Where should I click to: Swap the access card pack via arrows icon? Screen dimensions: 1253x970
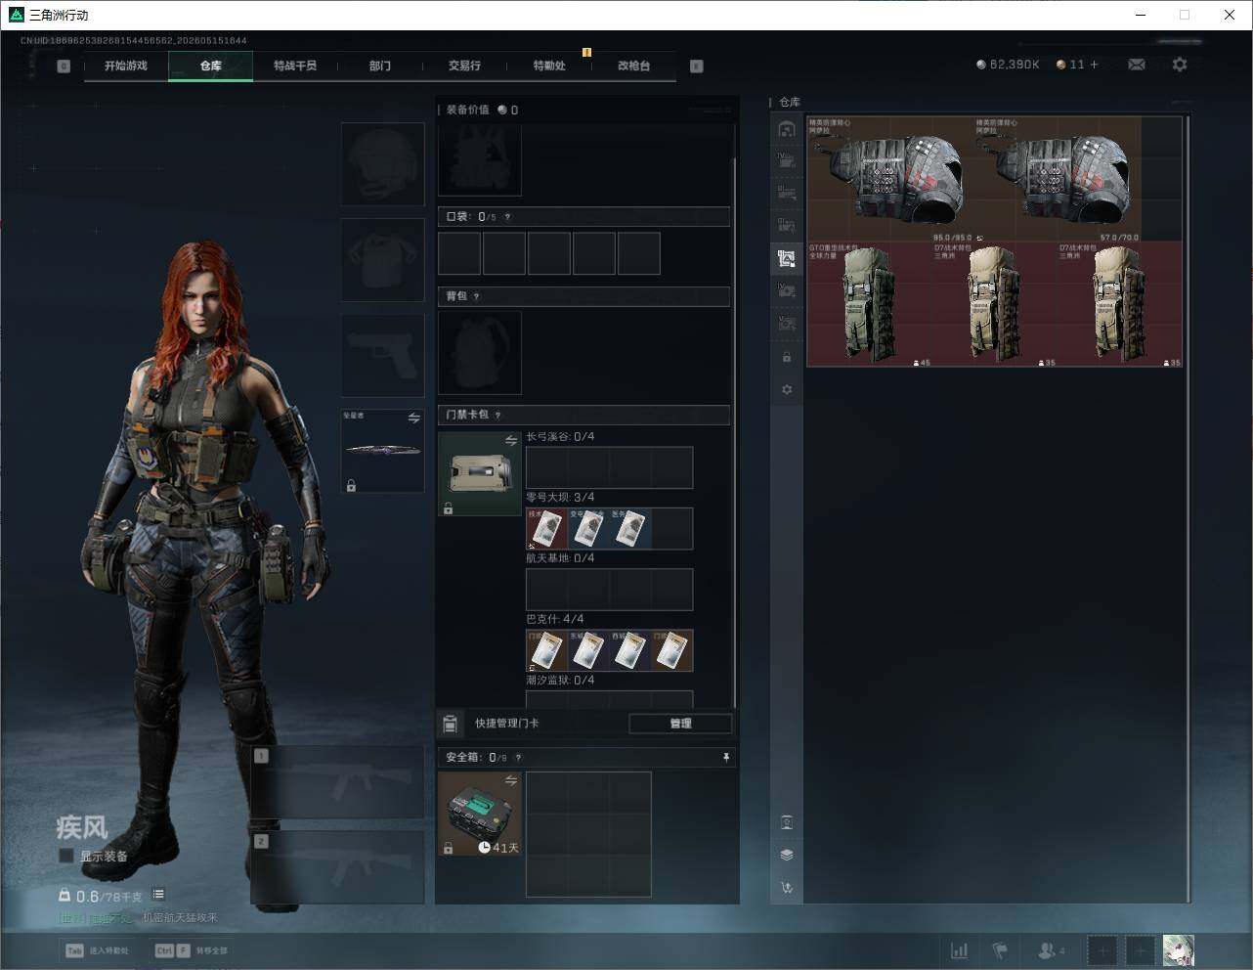point(511,441)
